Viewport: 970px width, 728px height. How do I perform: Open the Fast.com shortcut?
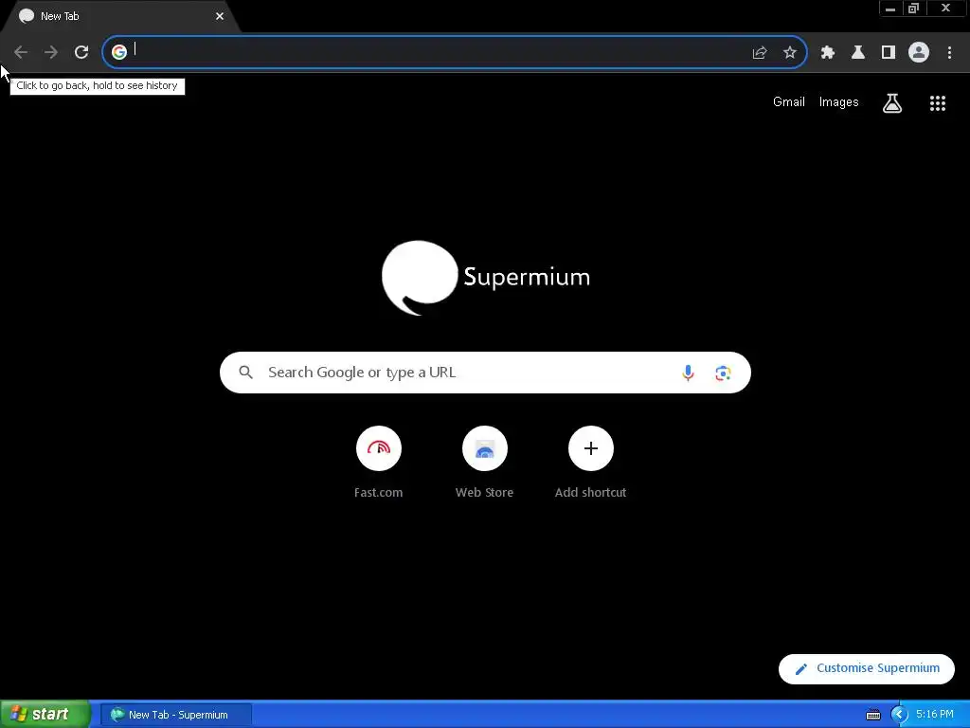click(379, 463)
